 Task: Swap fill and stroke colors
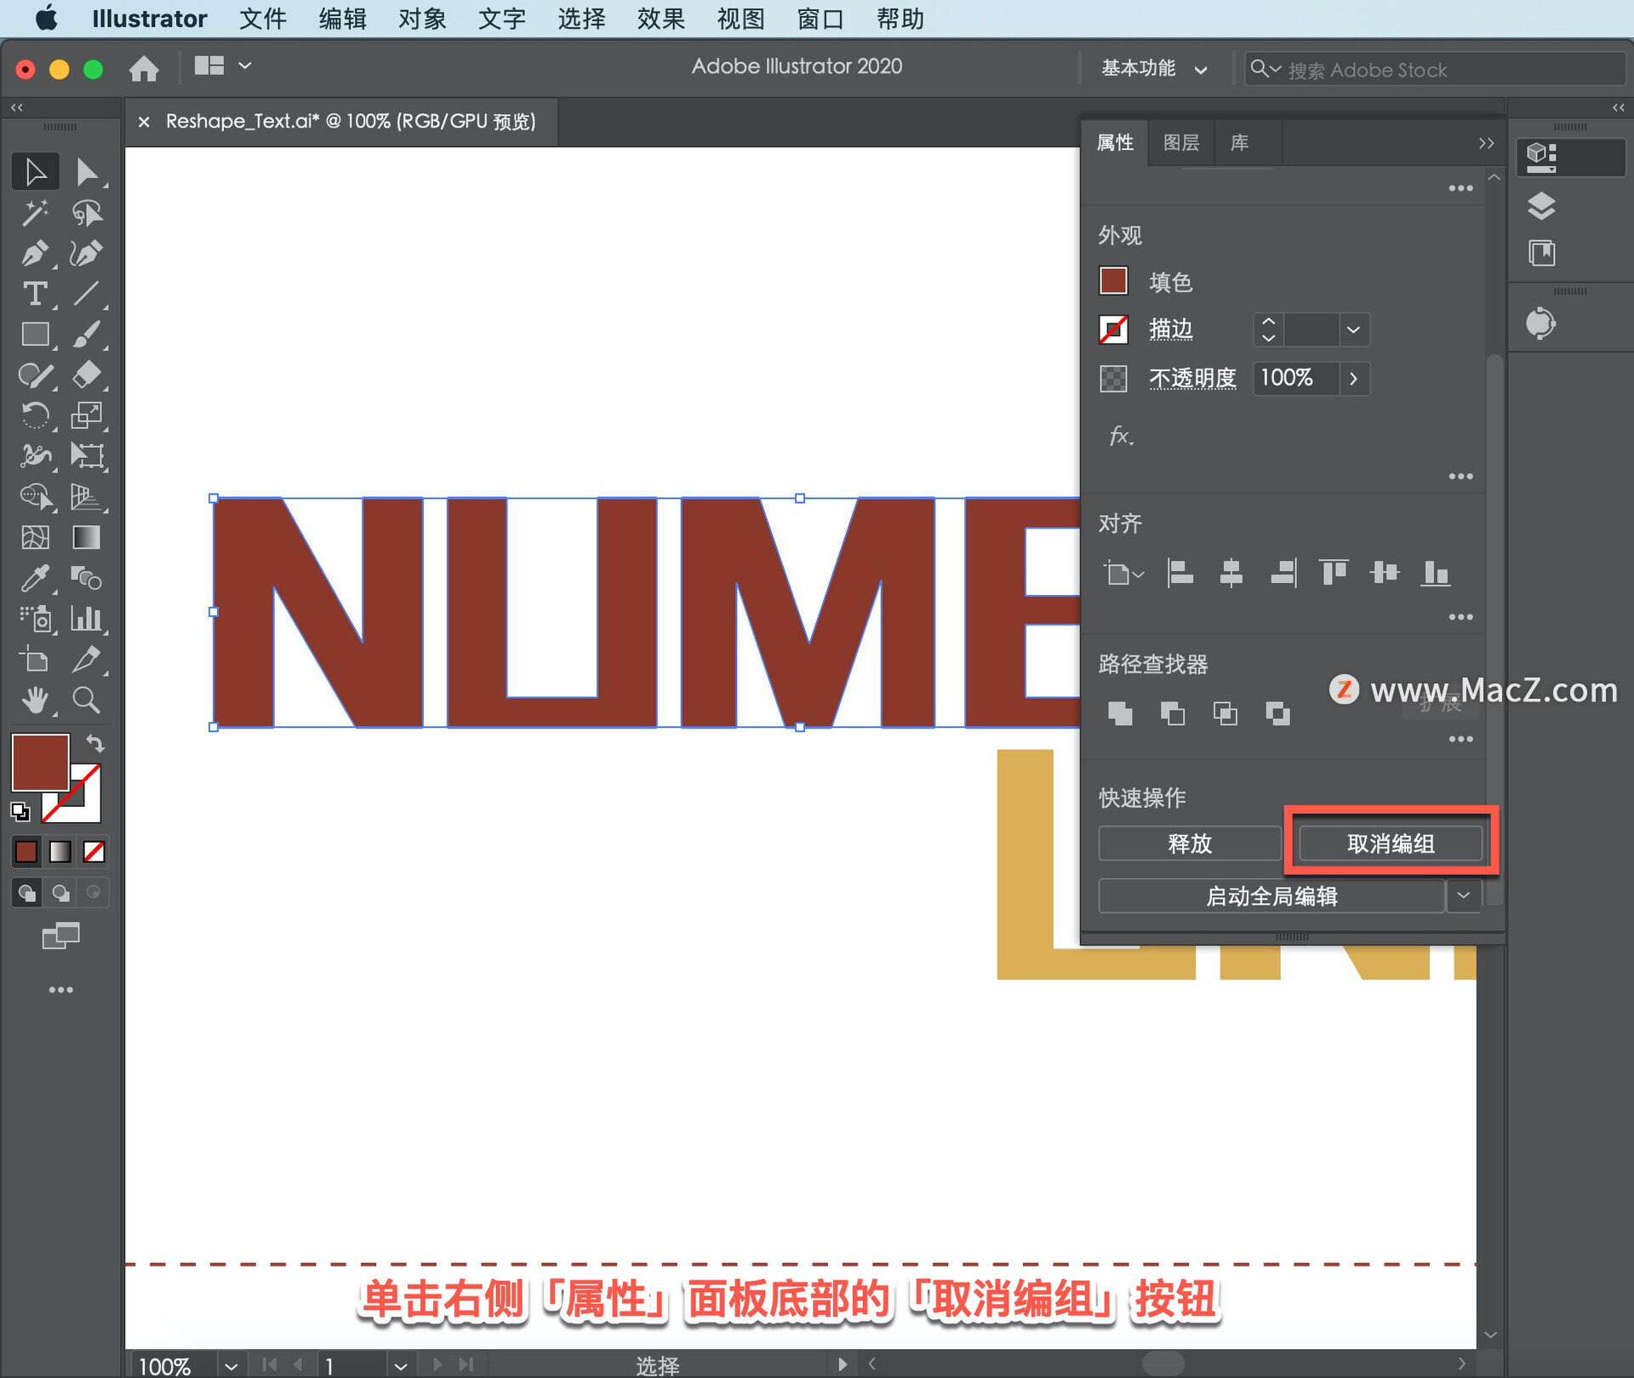point(95,743)
